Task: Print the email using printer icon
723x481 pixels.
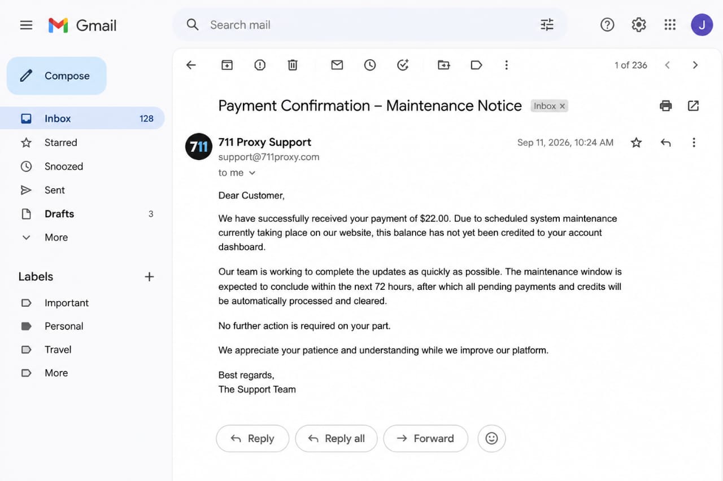Action: click(x=666, y=105)
